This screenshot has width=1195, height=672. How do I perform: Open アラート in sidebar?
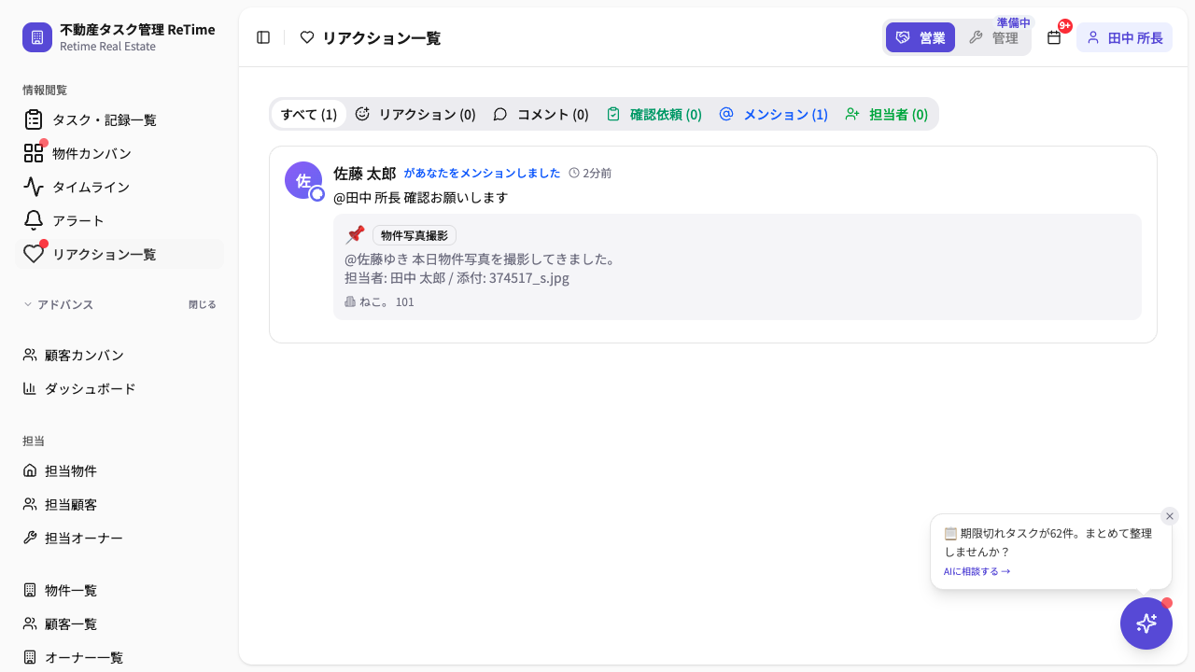119,220
